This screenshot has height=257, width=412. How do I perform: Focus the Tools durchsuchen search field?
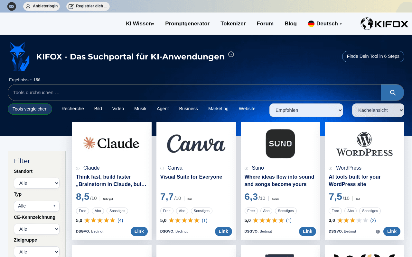194,93
